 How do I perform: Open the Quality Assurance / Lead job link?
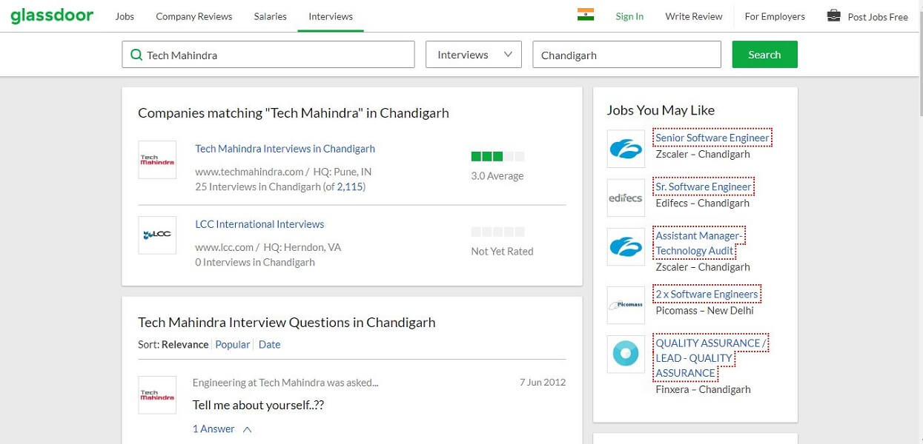coord(710,358)
